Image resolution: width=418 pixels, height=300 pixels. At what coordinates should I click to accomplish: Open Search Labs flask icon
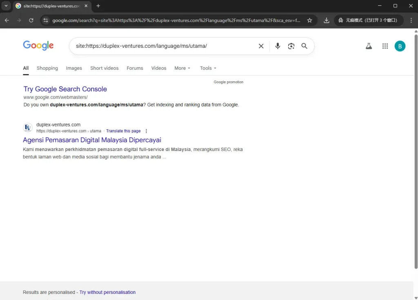369,46
